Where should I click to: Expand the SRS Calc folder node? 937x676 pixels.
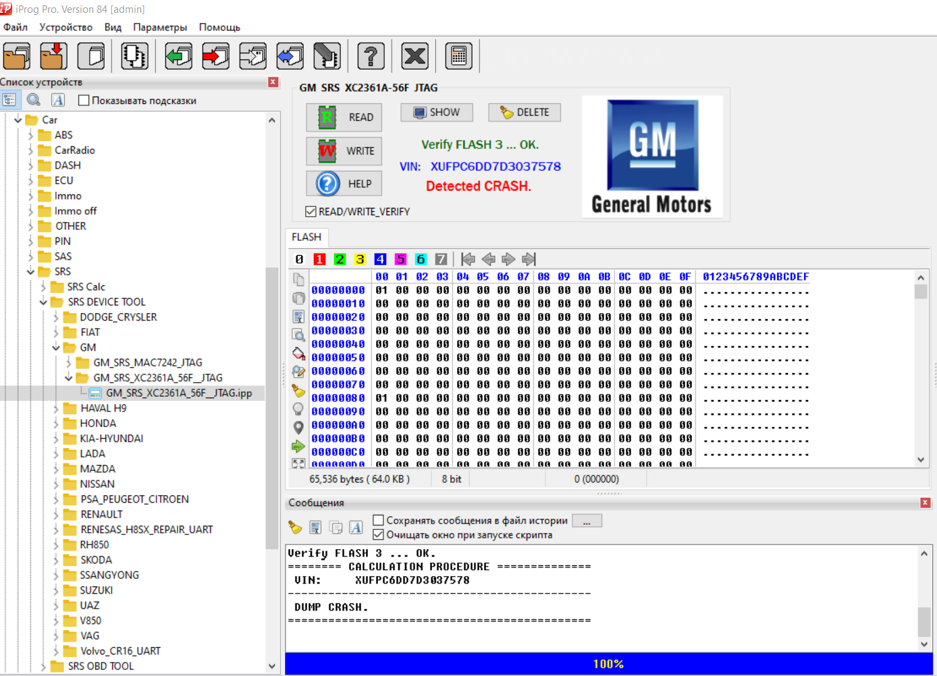tap(43, 287)
